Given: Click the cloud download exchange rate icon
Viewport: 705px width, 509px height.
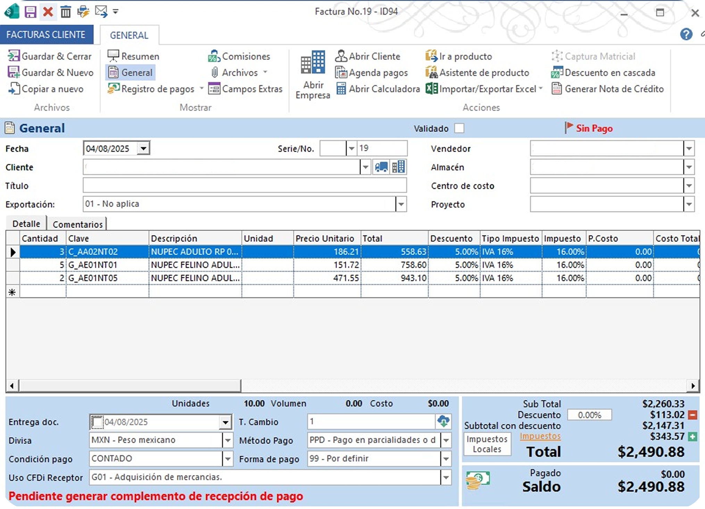Looking at the screenshot, I should pyautogui.click(x=443, y=421).
